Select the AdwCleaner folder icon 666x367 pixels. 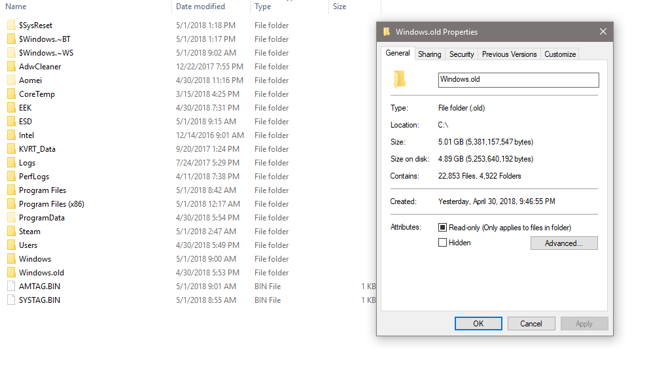pyautogui.click(x=10, y=67)
